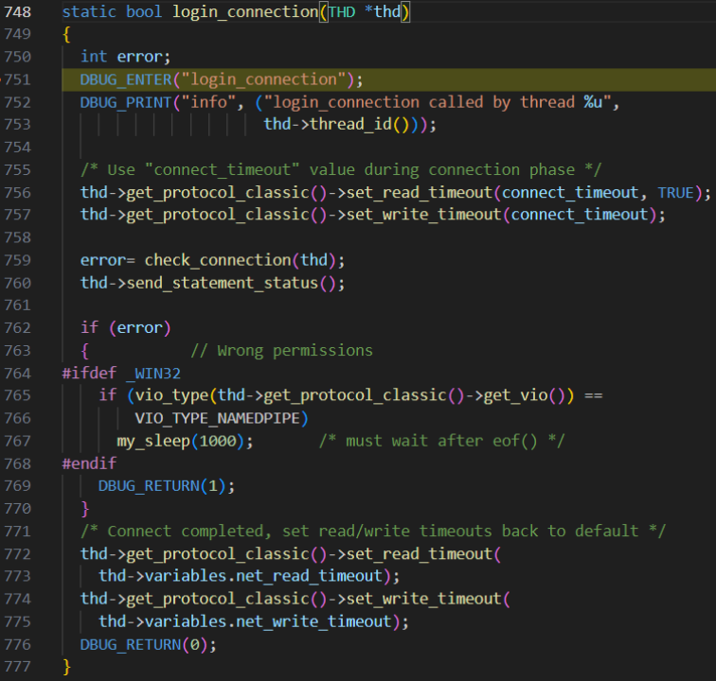Click the get_vio() method call

pyautogui.click(x=525, y=395)
